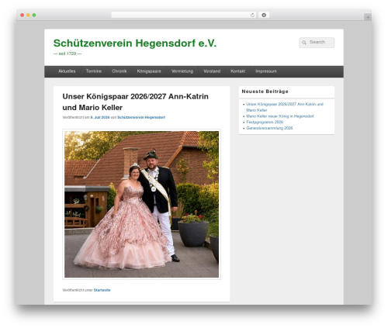The width and height of the screenshot is (388, 328).
Task: Click the reload icon in address bar
Action: pyautogui.click(x=252, y=15)
